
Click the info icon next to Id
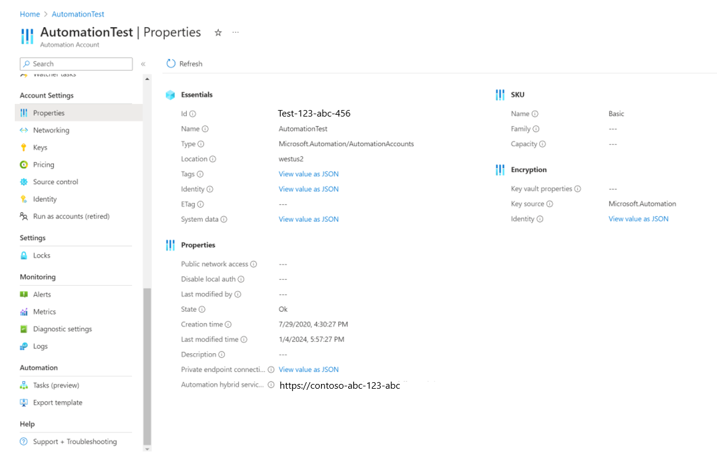click(x=193, y=114)
